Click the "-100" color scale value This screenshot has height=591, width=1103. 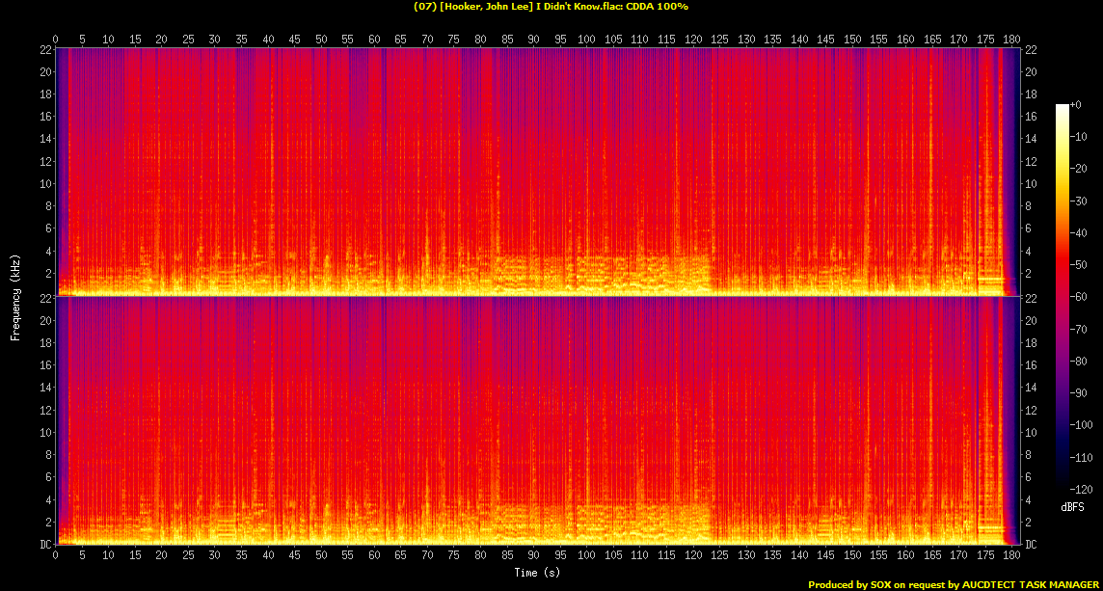coord(1080,425)
